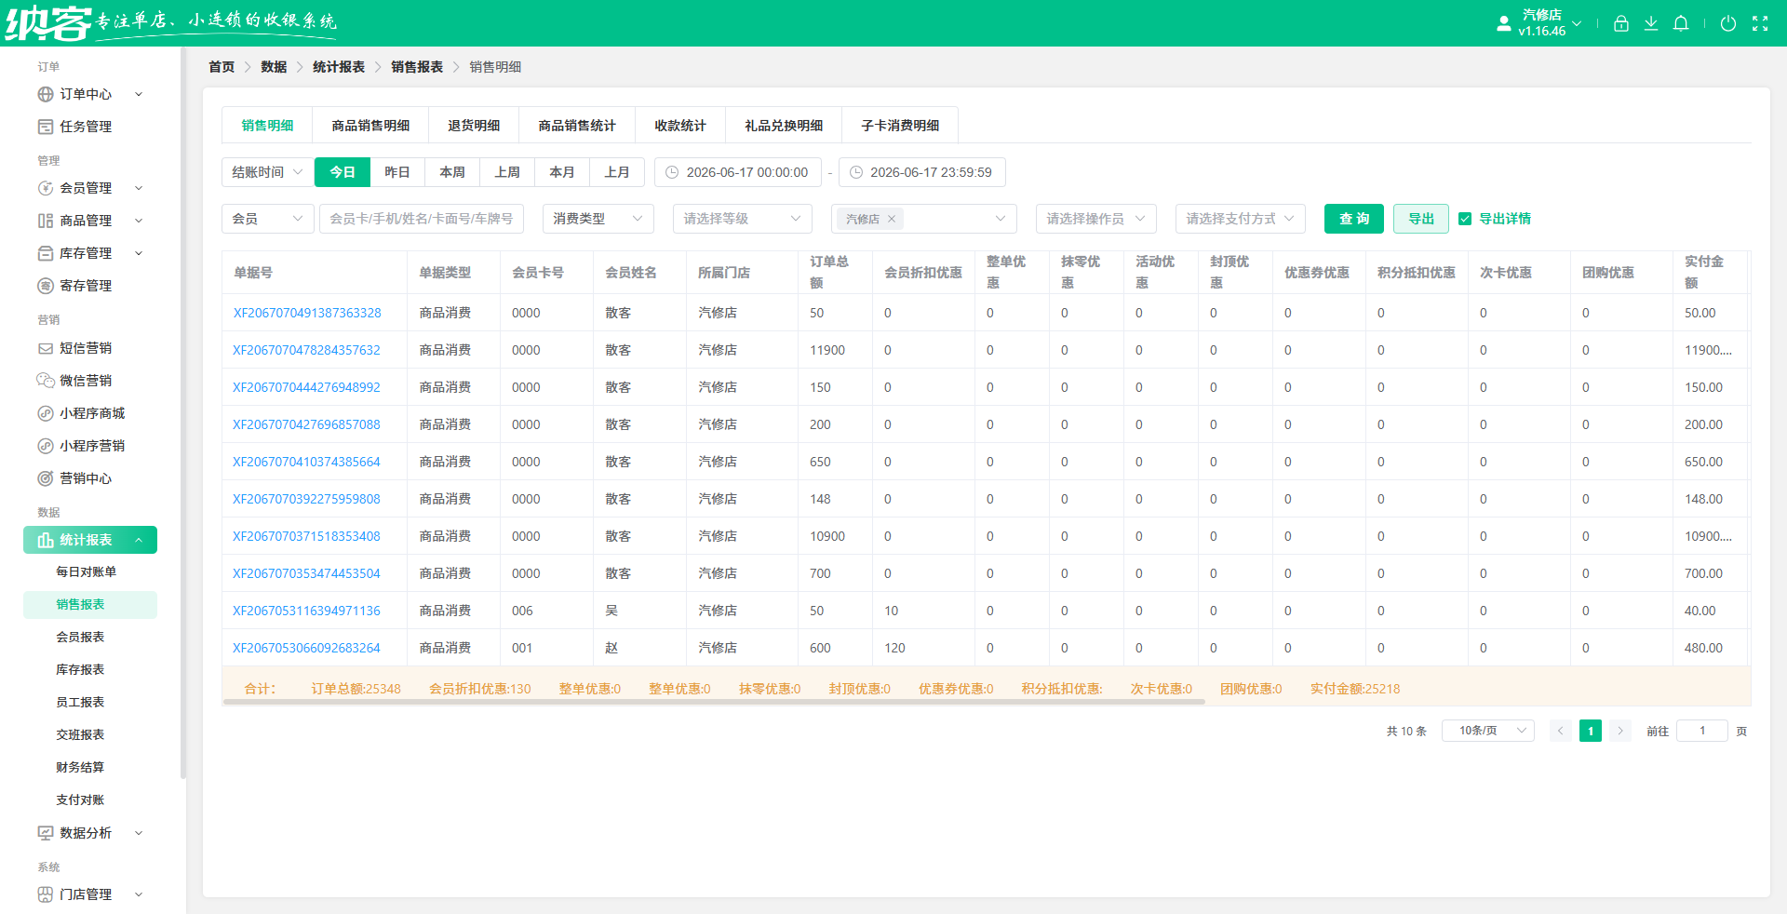
Task: Collapse the 统计报表 sidebar menu
Action: pyautogui.click(x=90, y=540)
